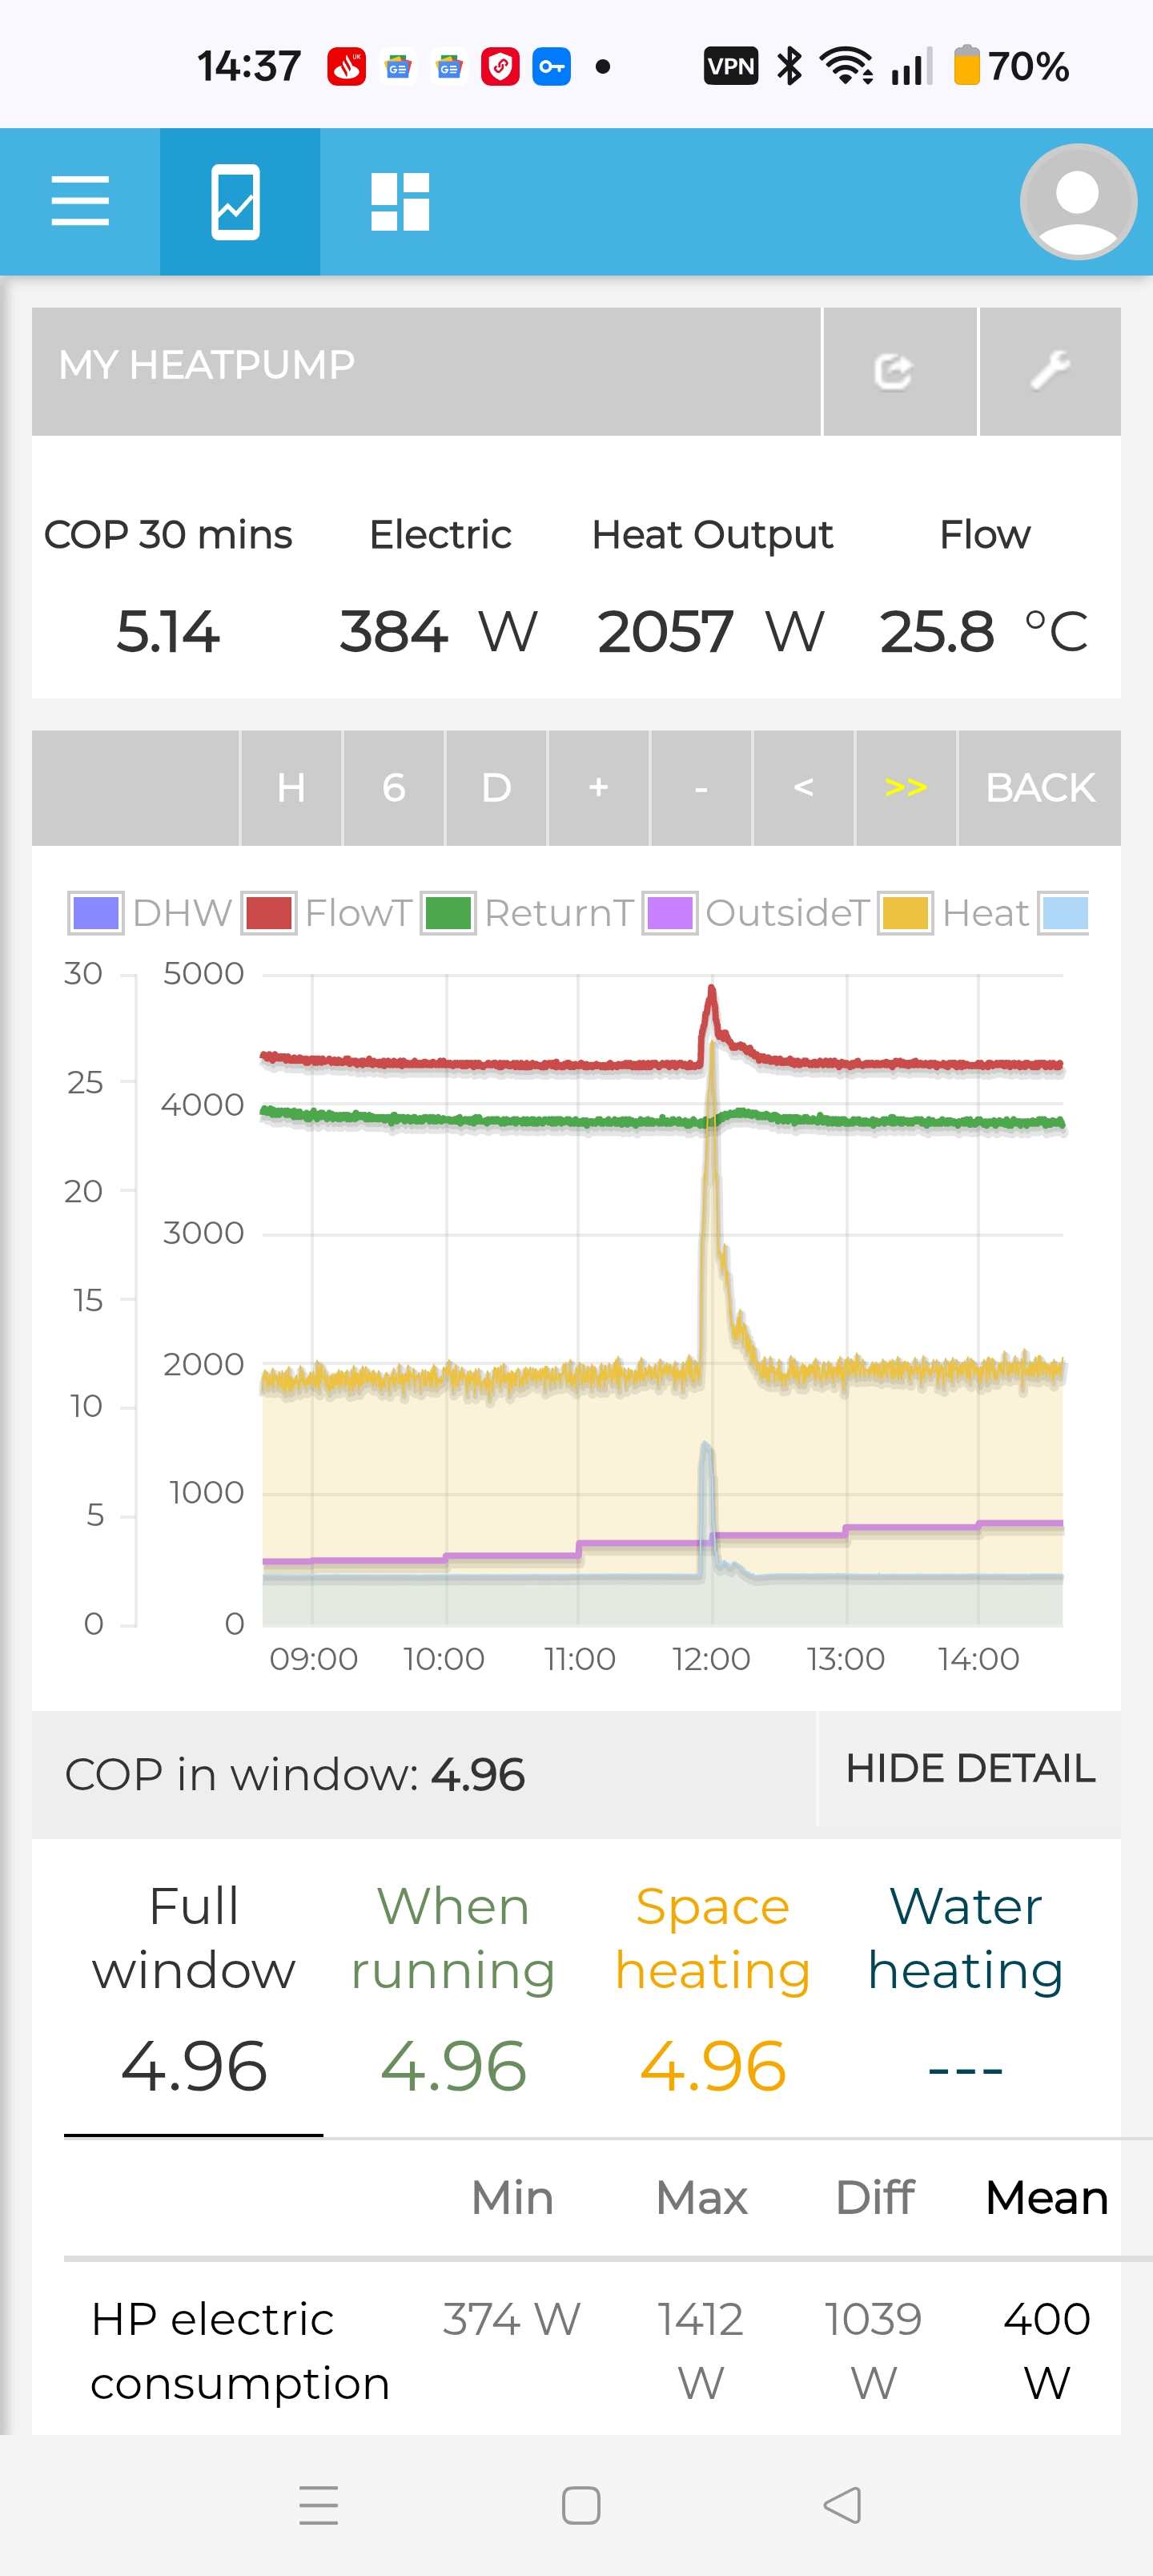Tap the phone chart app icon
Image resolution: width=1153 pixels, height=2576 pixels.
(x=239, y=201)
